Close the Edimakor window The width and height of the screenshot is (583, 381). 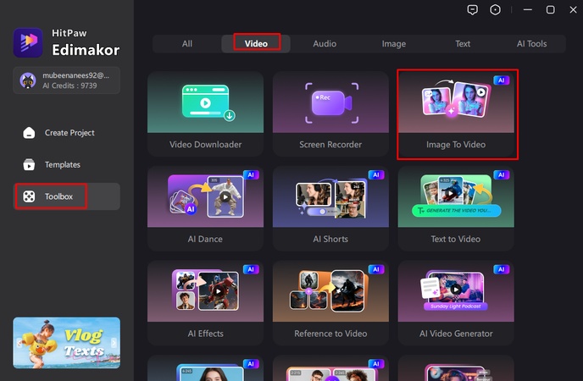(x=573, y=9)
